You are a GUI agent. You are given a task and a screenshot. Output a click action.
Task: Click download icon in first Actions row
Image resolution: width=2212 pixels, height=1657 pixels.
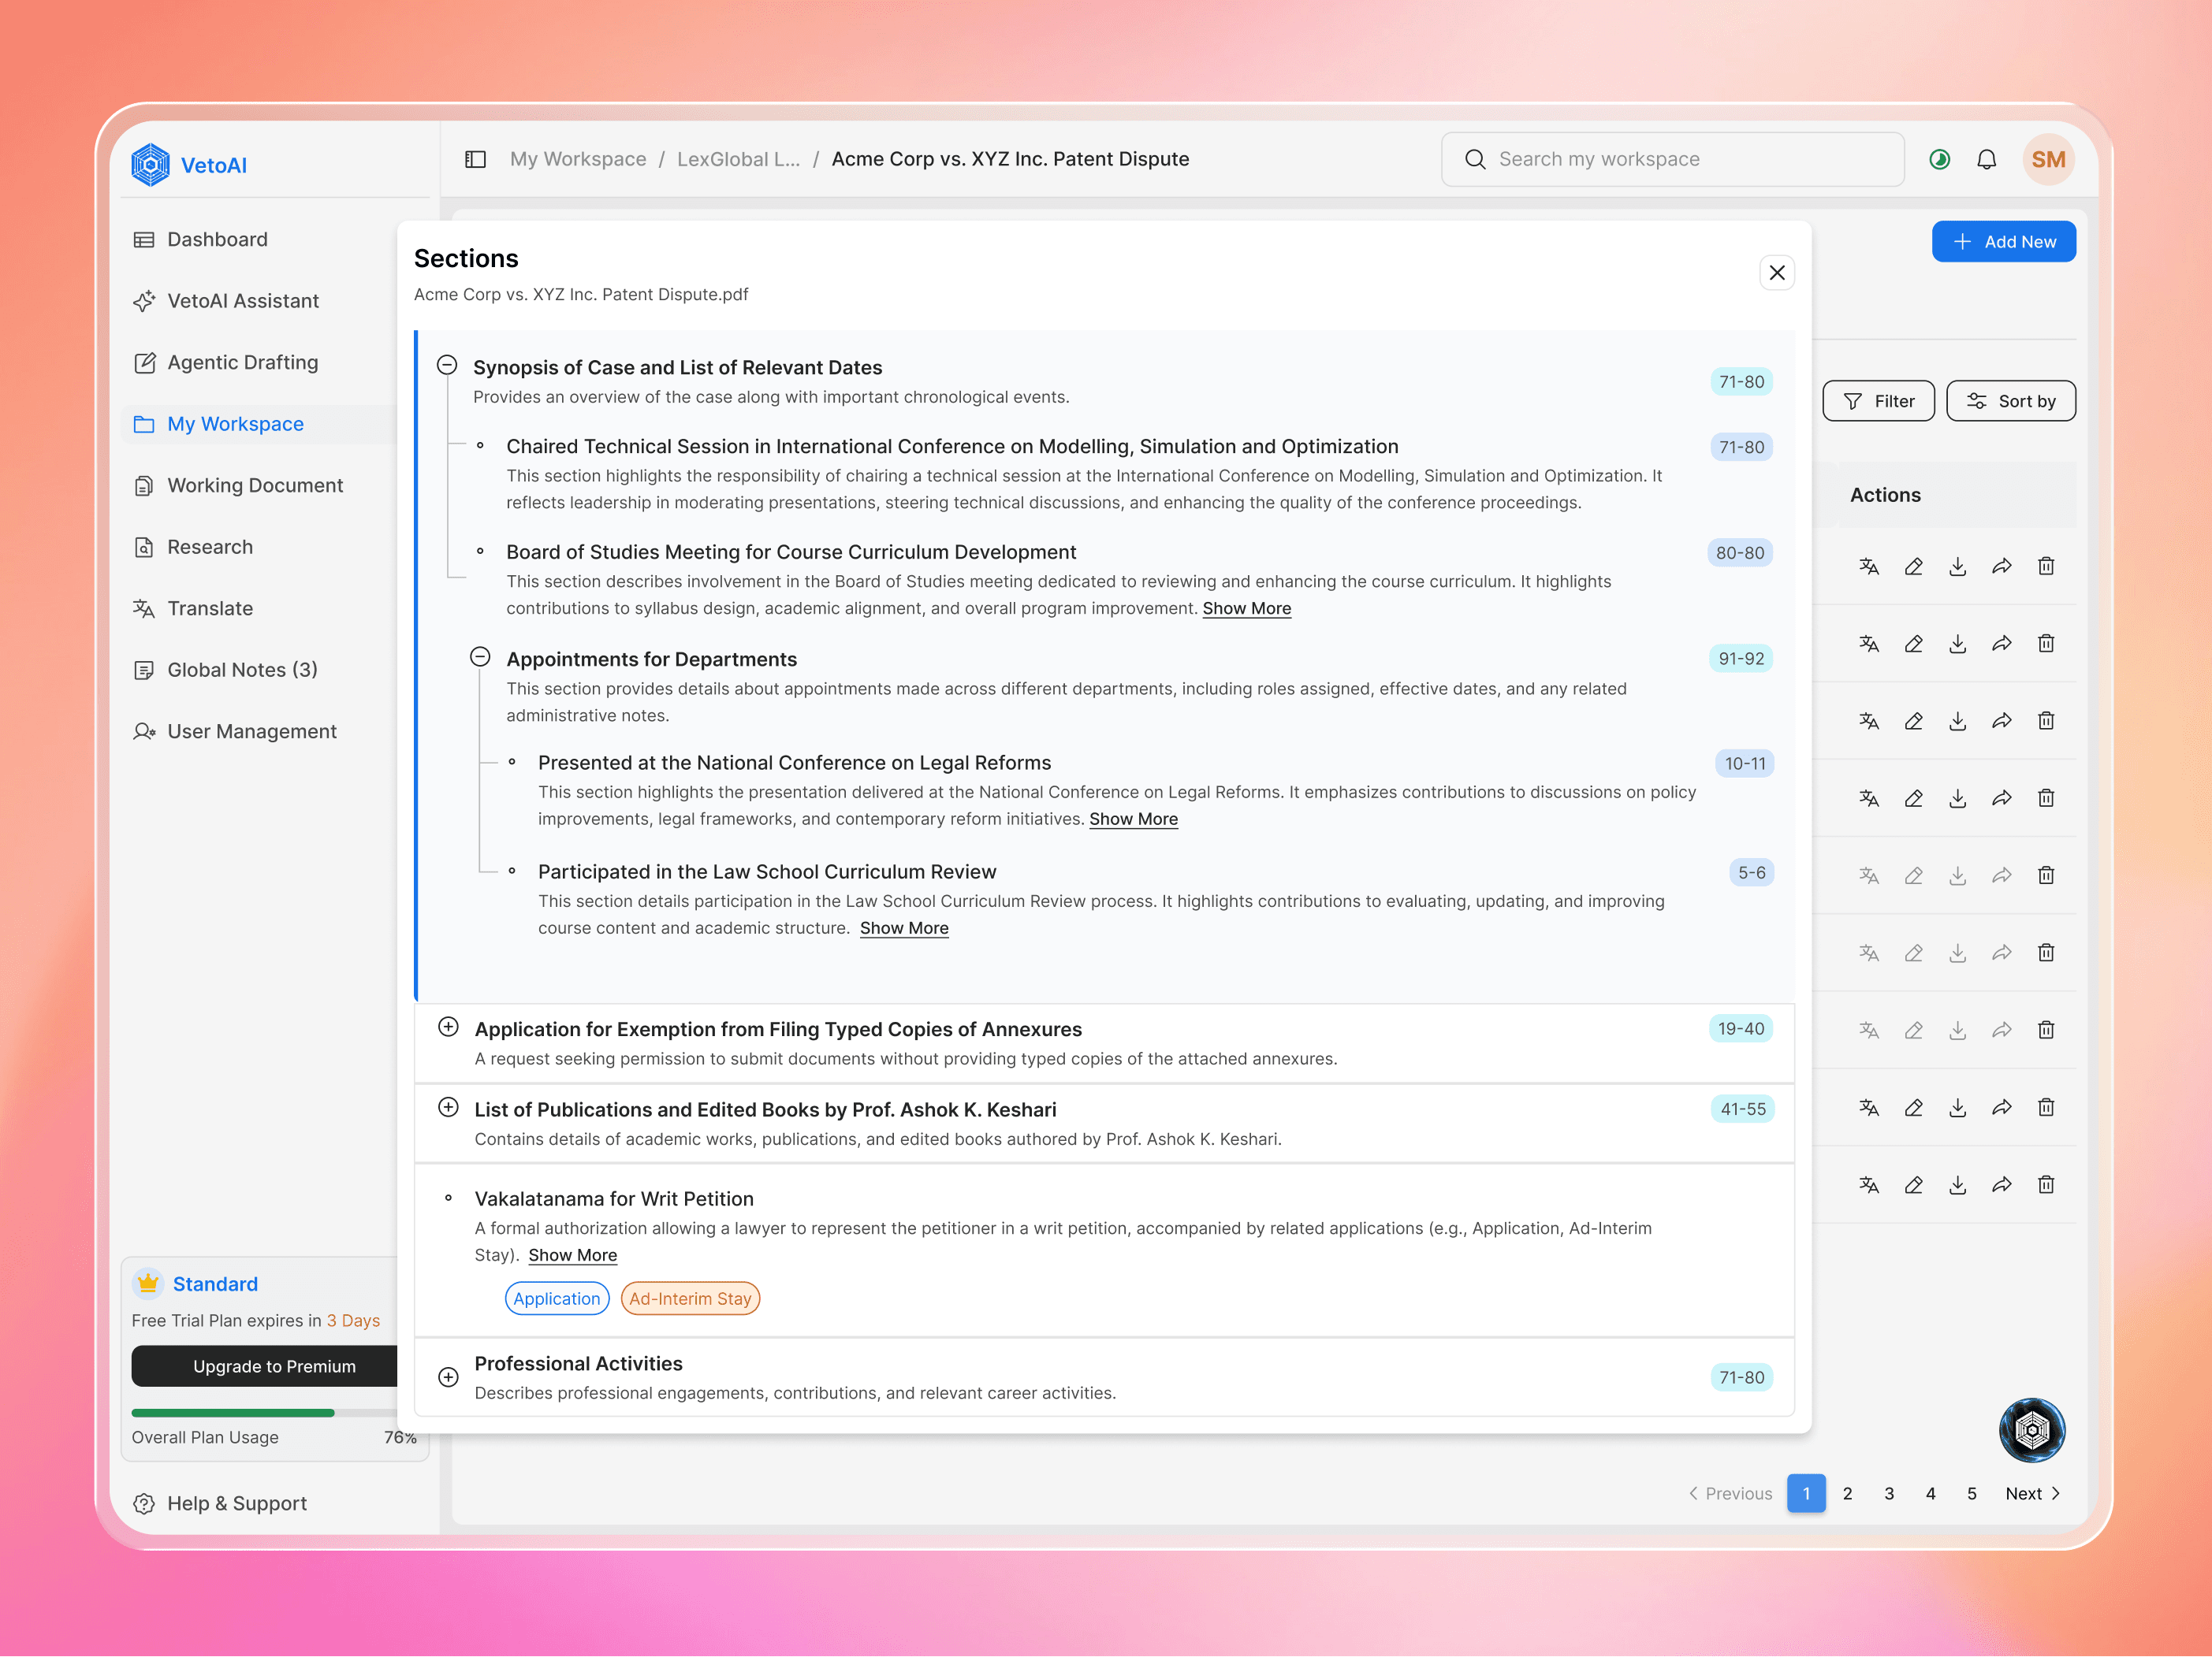1957,567
